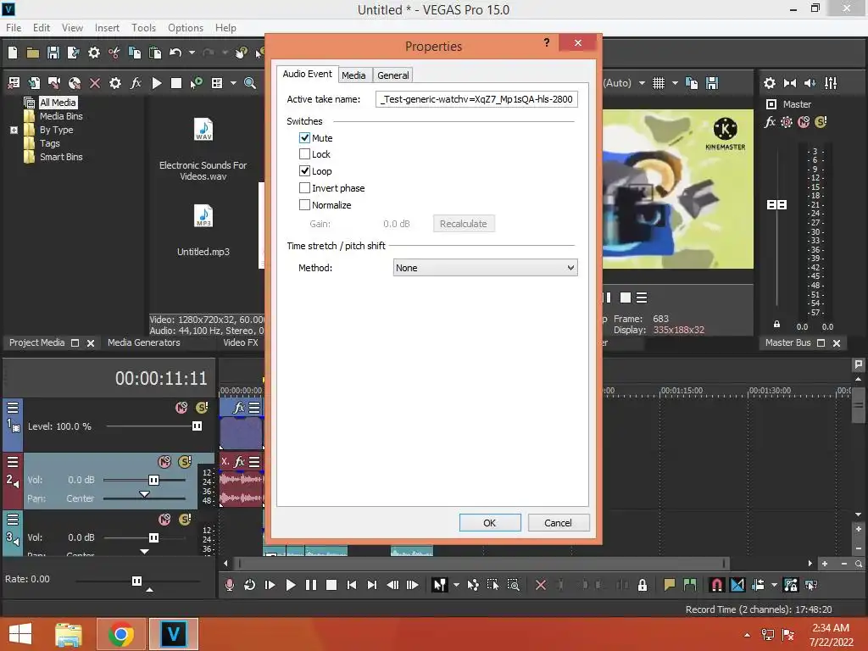Open Google Chrome from the taskbar
The height and width of the screenshot is (651, 868).
pos(121,634)
